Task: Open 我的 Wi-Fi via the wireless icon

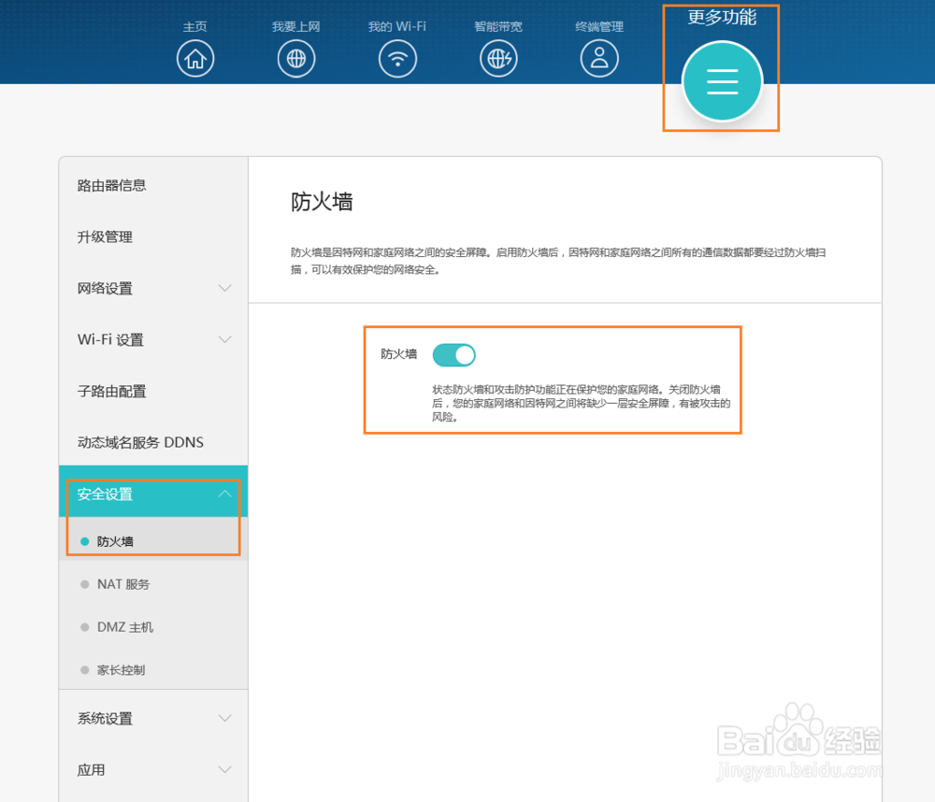Action: (397, 58)
